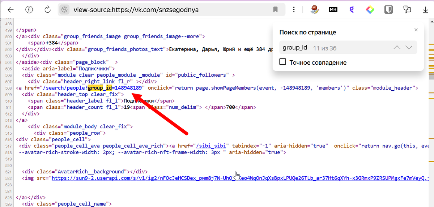Click line number 508 in the gutter
This screenshot has height=207, width=434.
pos(9,88)
